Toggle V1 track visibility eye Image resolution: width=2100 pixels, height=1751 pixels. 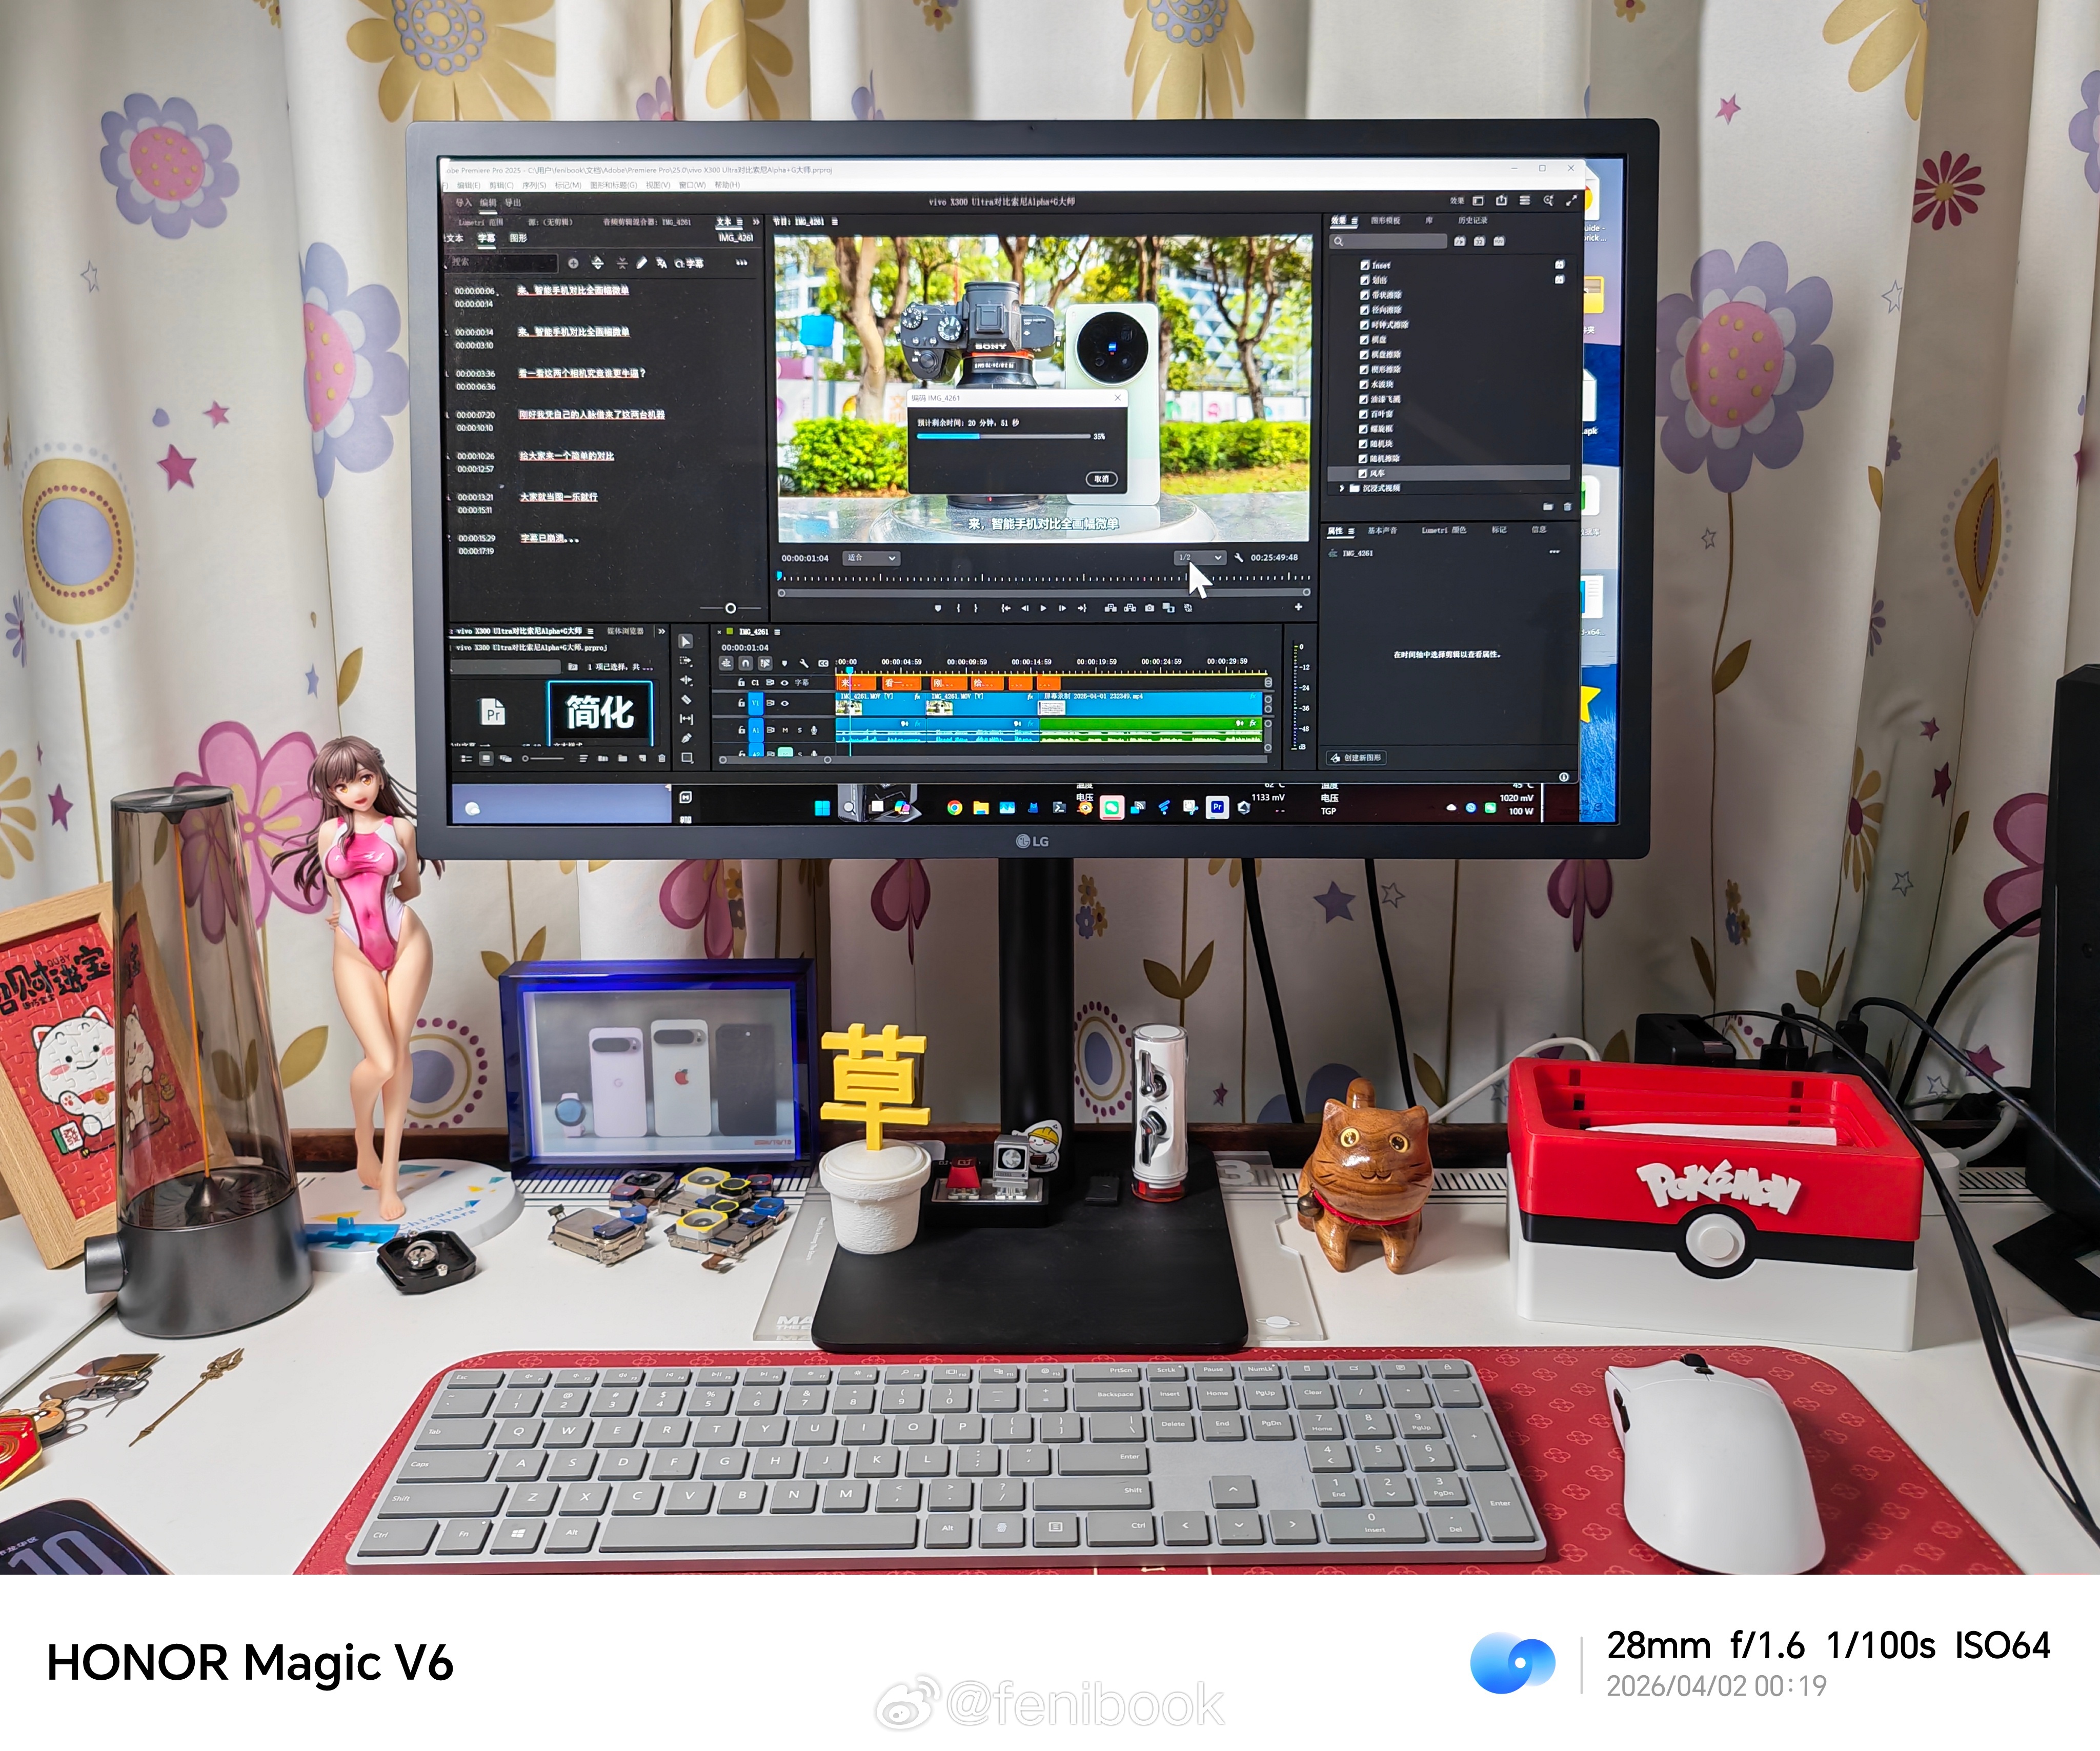[x=785, y=703]
